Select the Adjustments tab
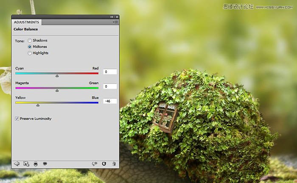Viewport: 297px width, 183px height. coord(26,22)
